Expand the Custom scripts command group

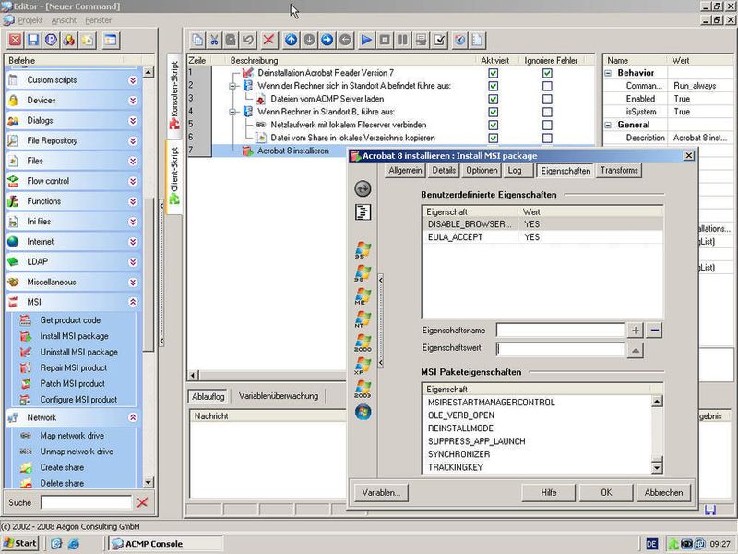133,80
